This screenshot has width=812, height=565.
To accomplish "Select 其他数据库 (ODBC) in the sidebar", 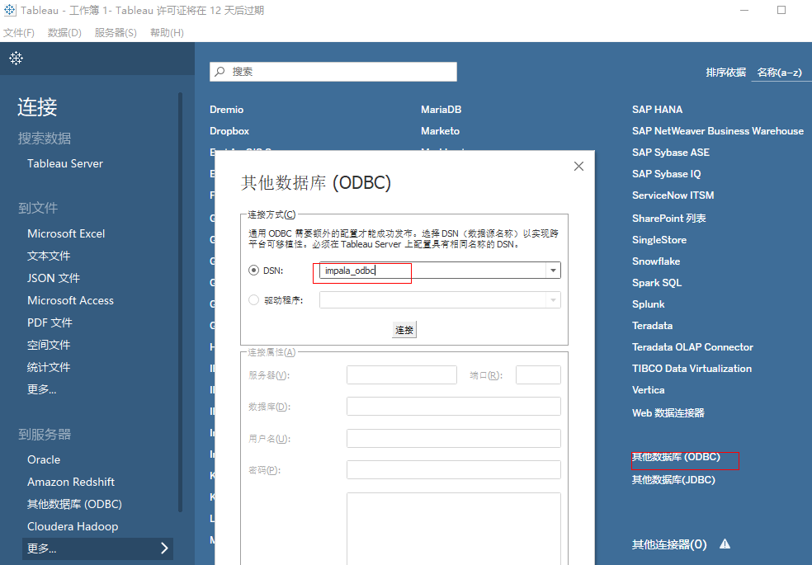I will (x=74, y=504).
